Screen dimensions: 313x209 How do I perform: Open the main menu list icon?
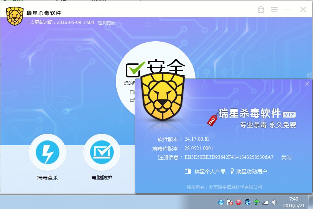point(274,10)
